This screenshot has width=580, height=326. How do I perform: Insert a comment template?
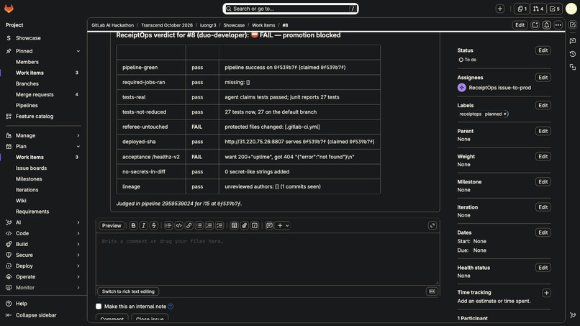269,225
